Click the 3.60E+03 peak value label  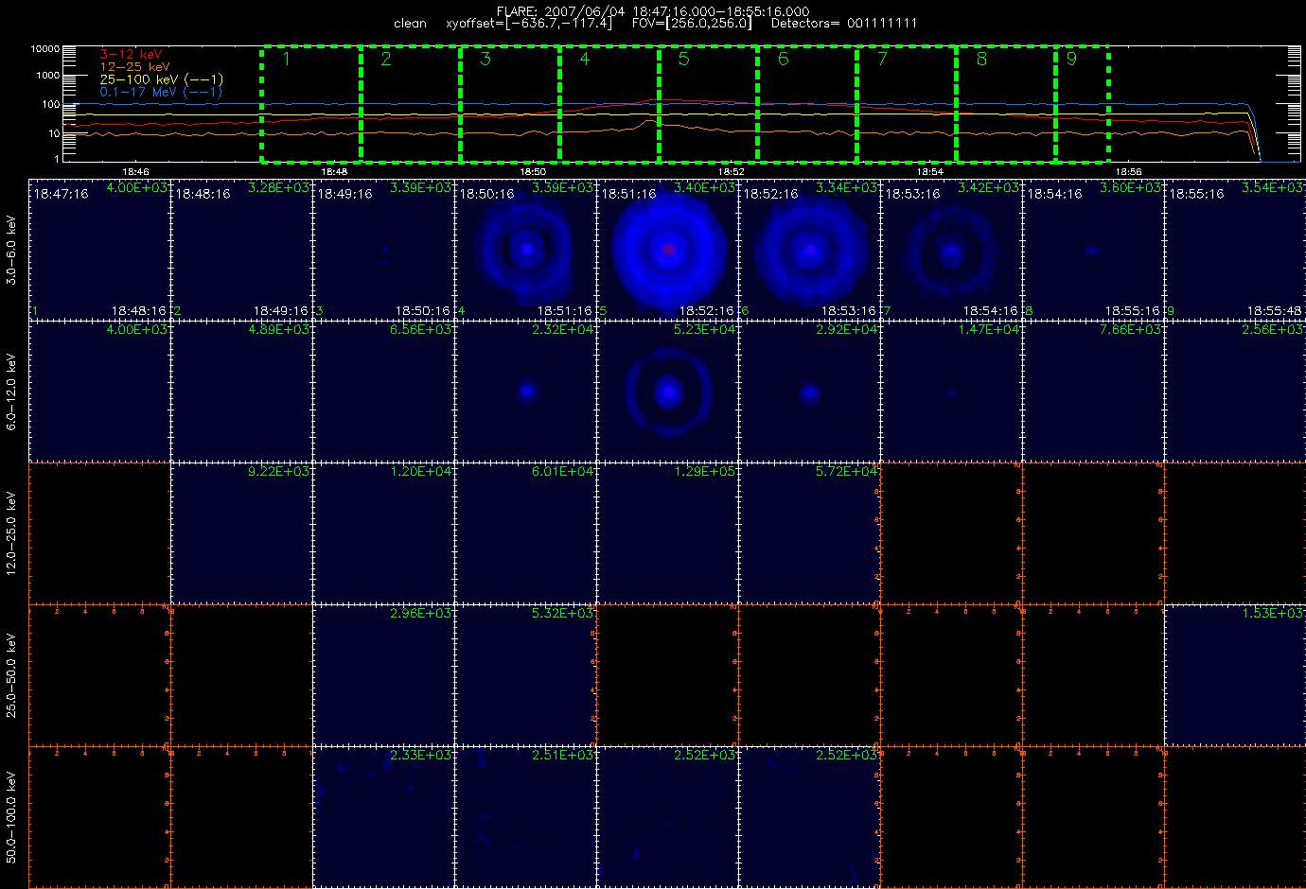pos(1130,188)
